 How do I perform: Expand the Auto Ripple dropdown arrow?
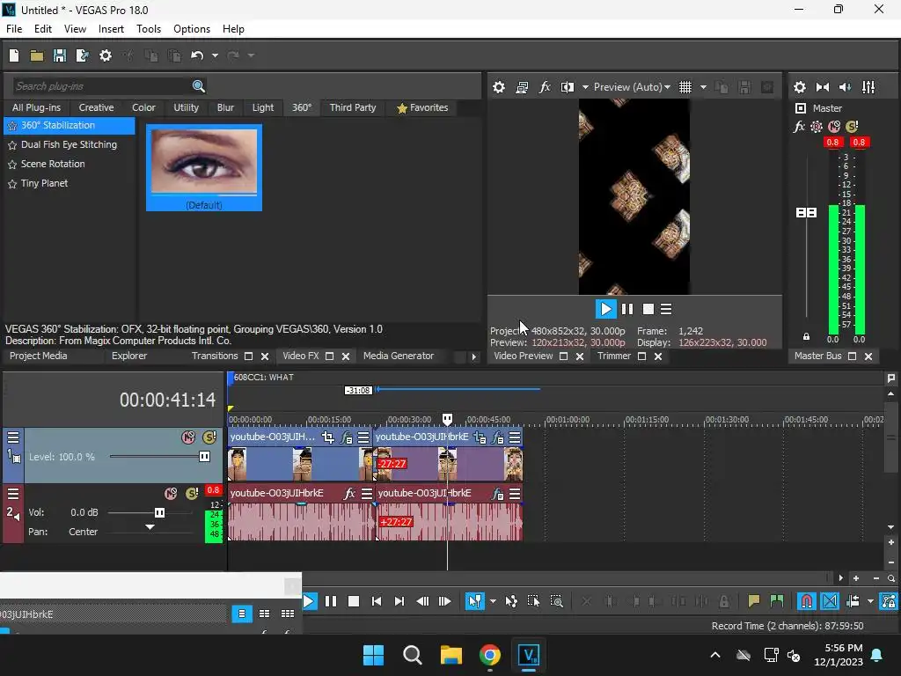coord(870,601)
